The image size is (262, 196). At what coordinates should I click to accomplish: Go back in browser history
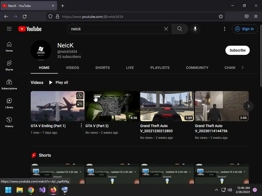[6, 17]
